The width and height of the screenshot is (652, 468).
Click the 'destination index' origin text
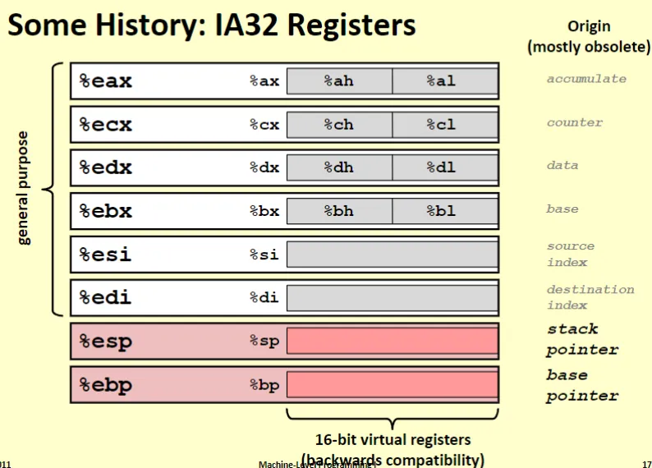590,297
